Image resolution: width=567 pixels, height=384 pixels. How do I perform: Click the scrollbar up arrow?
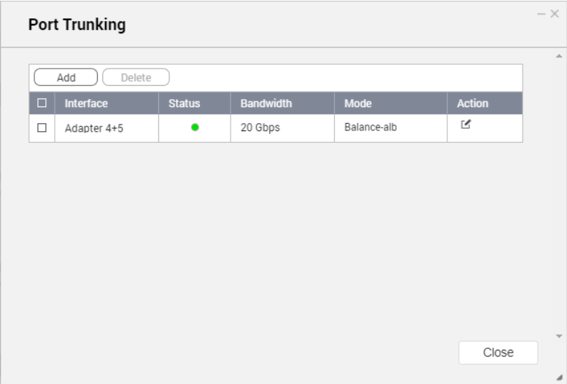tap(559, 56)
